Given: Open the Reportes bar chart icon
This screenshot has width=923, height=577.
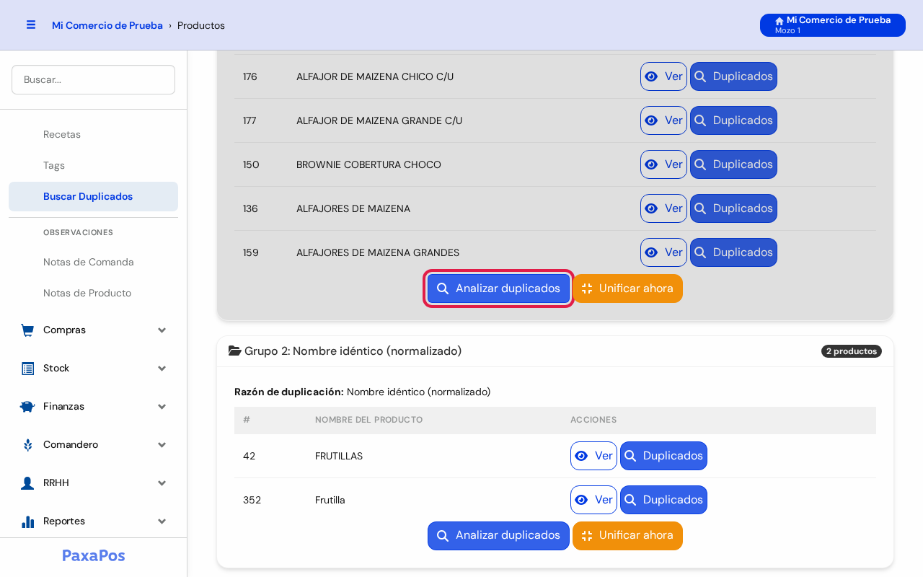Looking at the screenshot, I should [27, 521].
